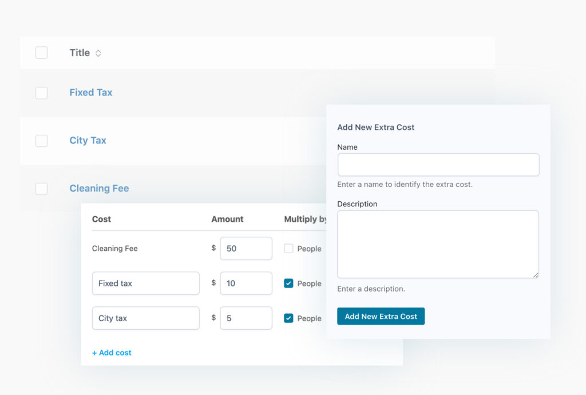Select the Fixed Tax row checkbox
586x395 pixels.
[42, 93]
